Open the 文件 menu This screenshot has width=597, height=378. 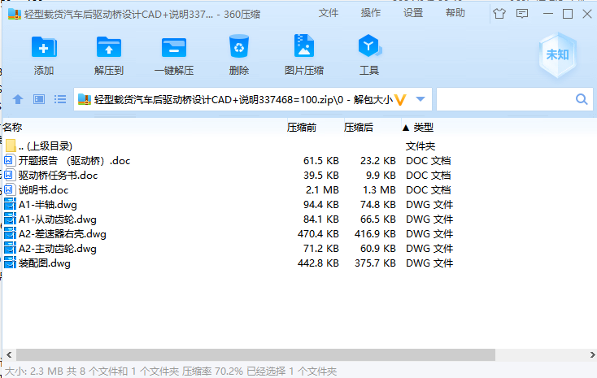[x=329, y=13]
